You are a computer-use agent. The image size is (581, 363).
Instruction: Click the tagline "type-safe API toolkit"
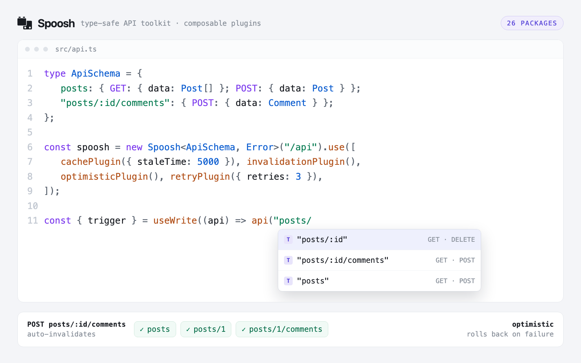126,23
